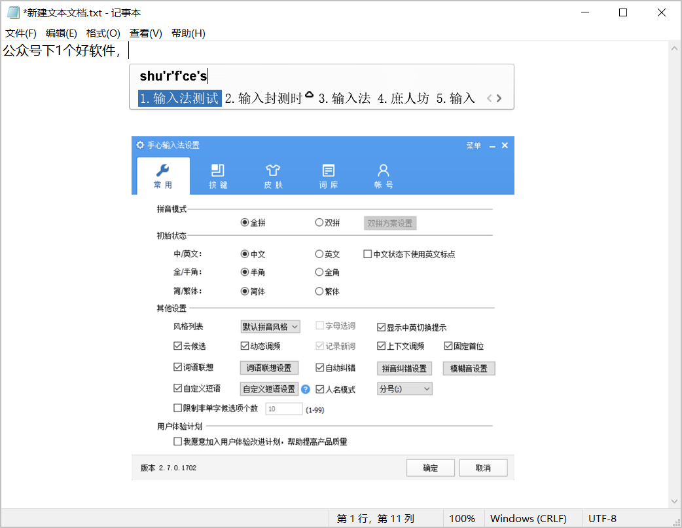Click the 帐号 person icon
The image size is (682, 528).
point(384,170)
